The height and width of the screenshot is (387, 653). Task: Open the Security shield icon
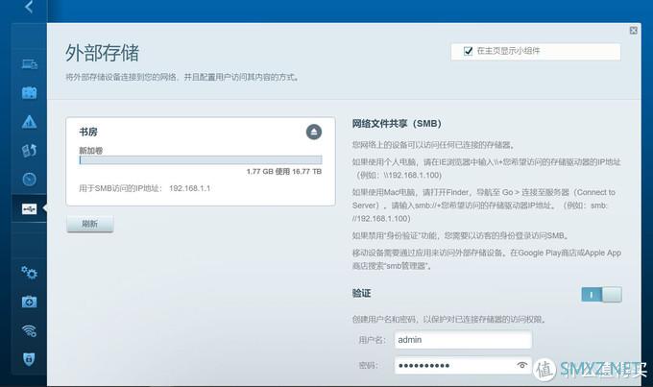(29, 359)
